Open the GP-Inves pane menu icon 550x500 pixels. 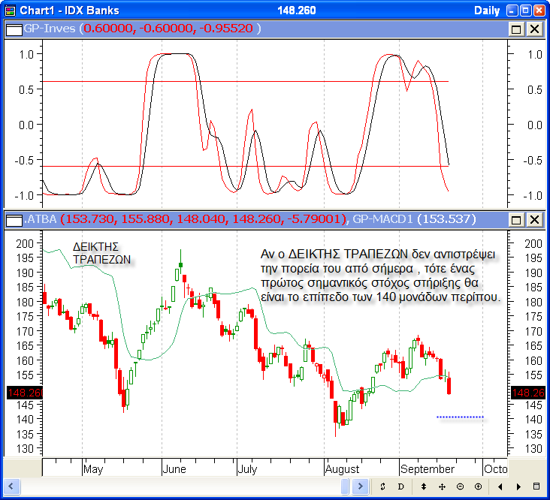pos(14,29)
